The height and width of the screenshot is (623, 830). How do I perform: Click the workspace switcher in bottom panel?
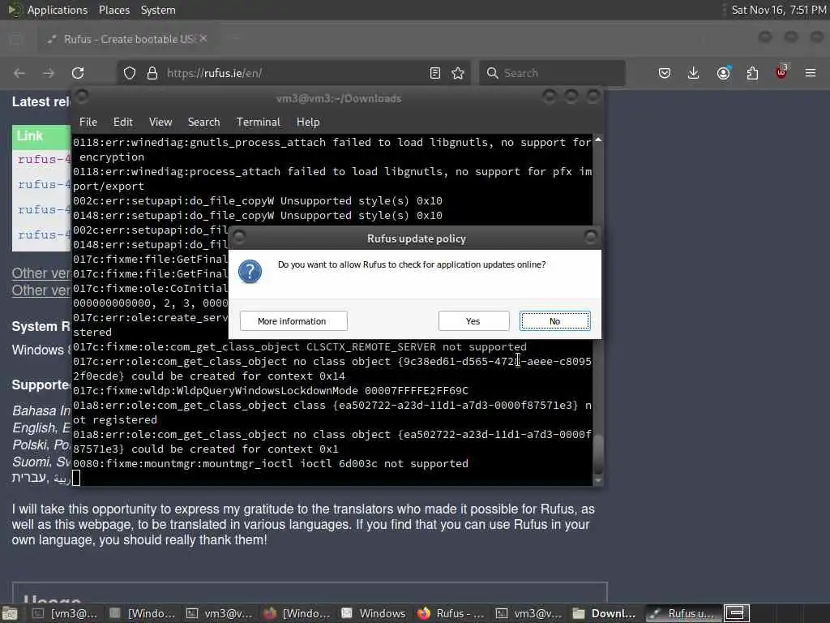(737, 613)
